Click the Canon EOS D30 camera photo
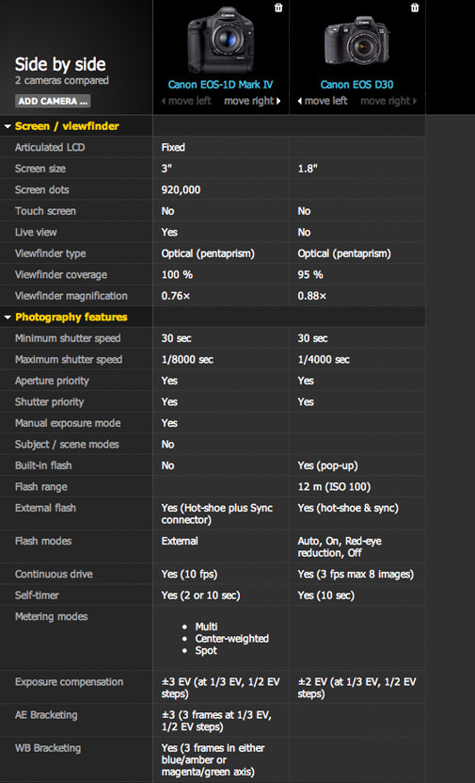This screenshot has height=783, width=475. [x=356, y=41]
